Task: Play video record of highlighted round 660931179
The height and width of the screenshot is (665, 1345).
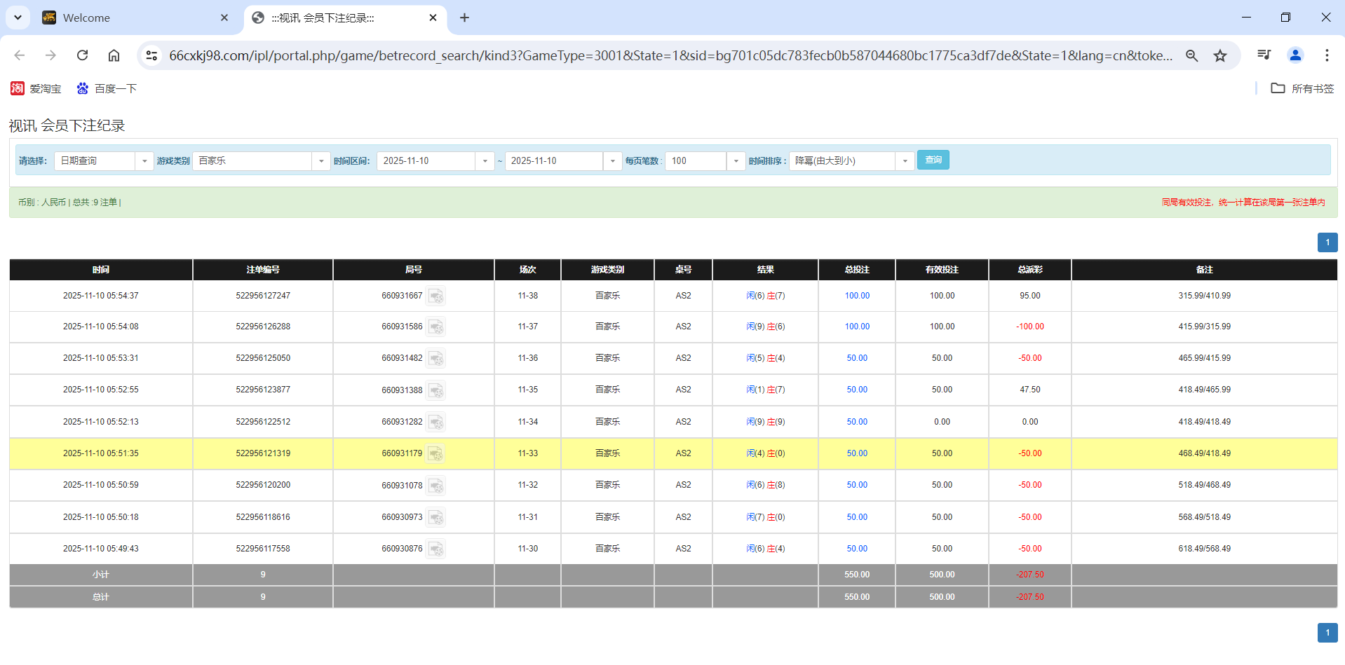Action: 436,453
